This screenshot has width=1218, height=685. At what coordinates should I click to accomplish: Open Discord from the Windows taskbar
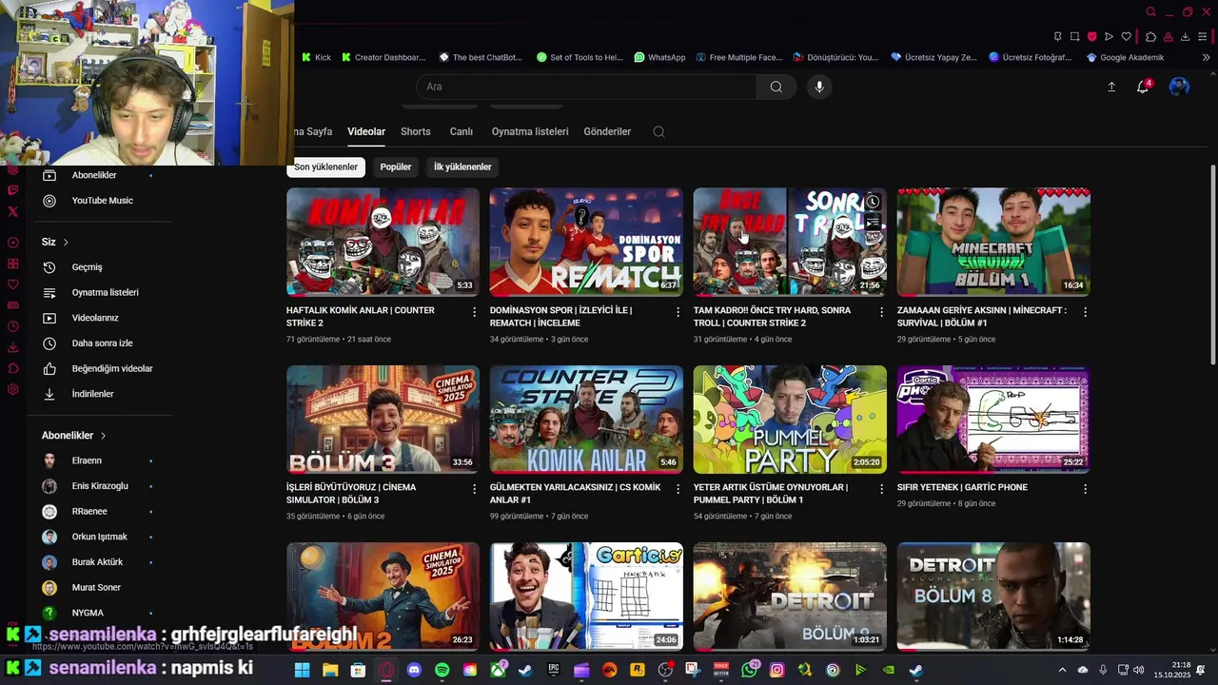point(414,670)
